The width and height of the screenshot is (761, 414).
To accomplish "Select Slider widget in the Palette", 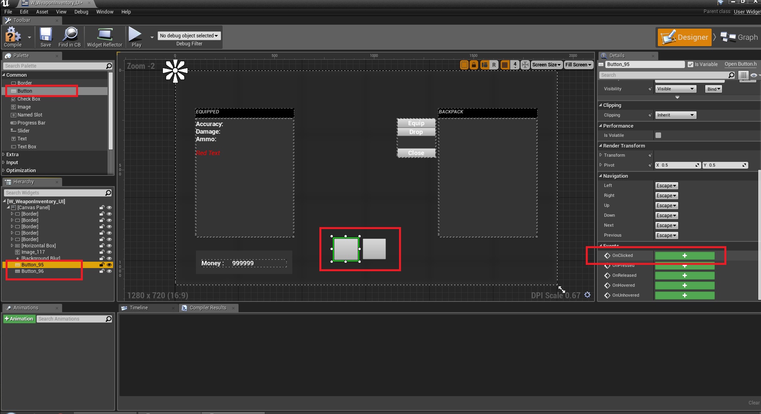I will [23, 131].
